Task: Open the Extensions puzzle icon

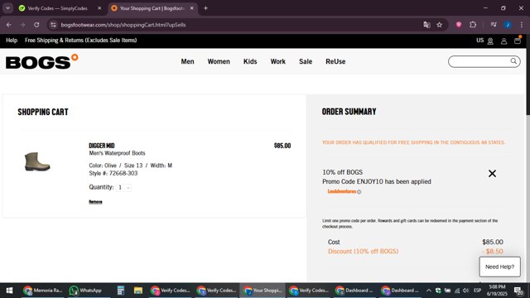Action: 473,24
